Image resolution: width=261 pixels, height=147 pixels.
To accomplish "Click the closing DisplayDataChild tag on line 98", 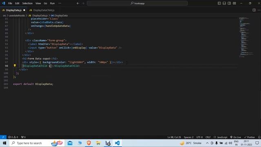I will click(66, 66).
